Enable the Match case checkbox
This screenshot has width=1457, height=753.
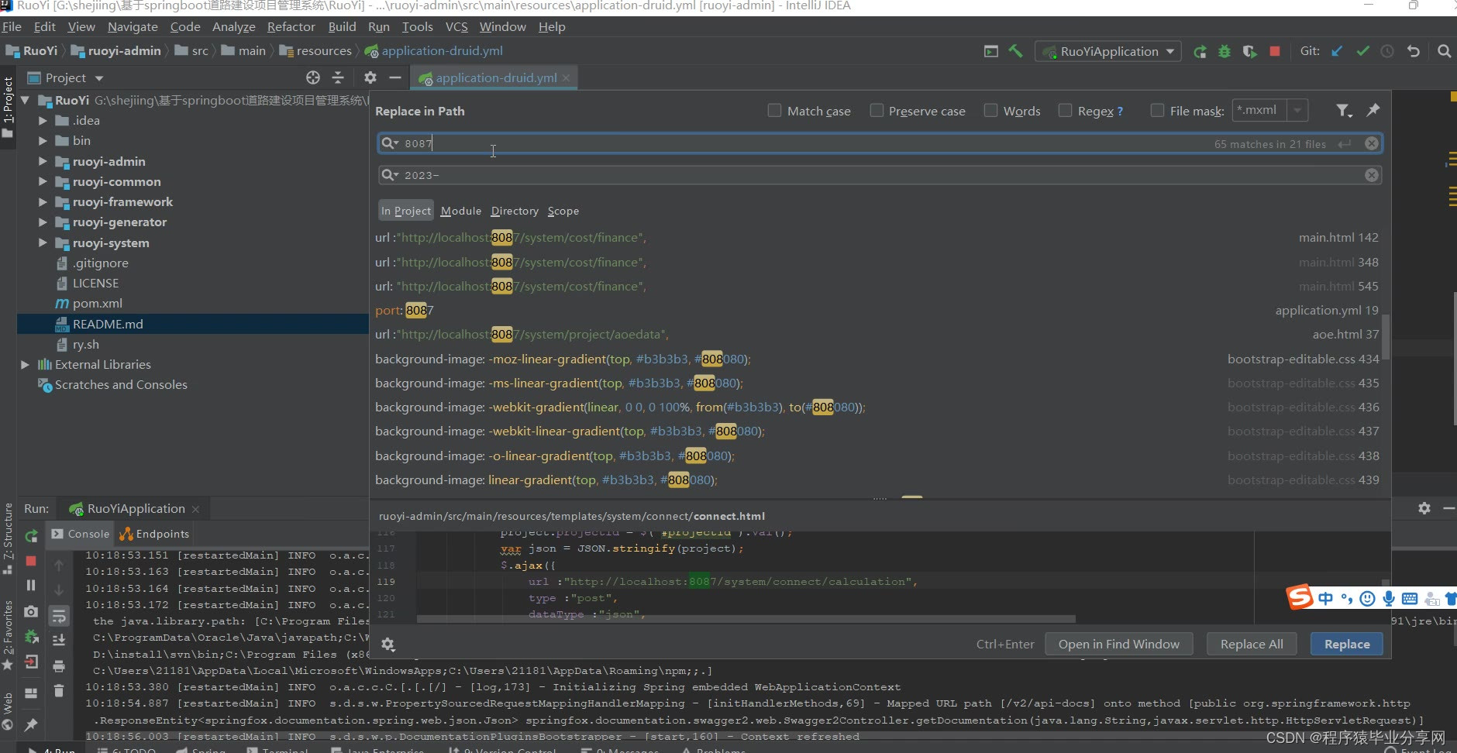click(774, 111)
